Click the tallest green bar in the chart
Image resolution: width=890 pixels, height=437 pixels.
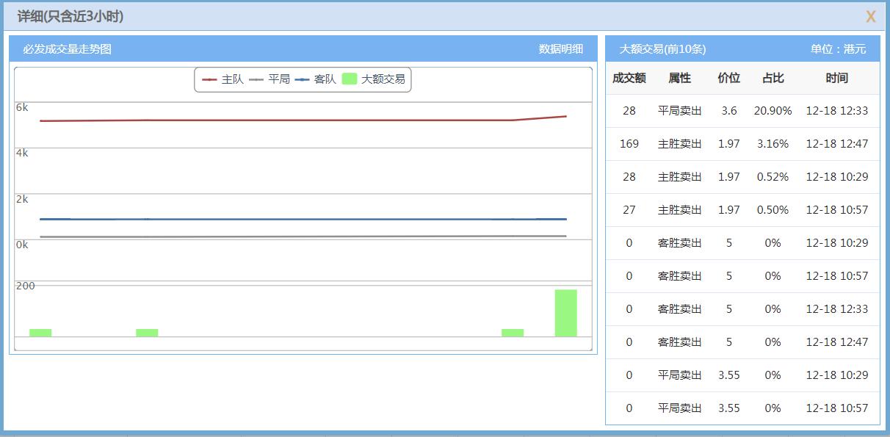point(565,312)
